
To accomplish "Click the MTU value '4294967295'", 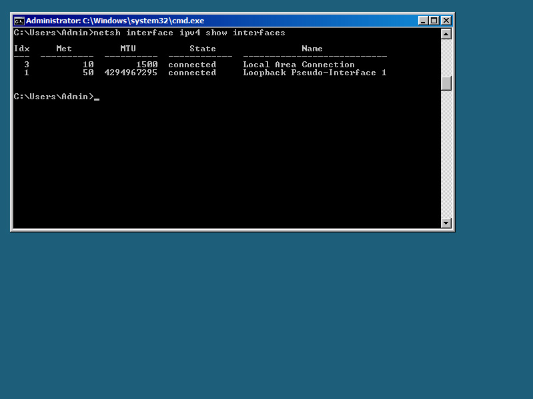I will point(131,73).
